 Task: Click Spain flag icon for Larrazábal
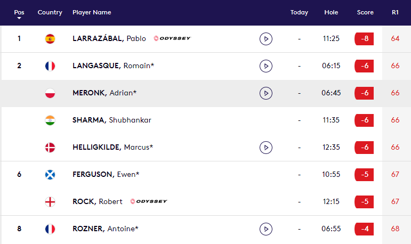tap(50, 39)
